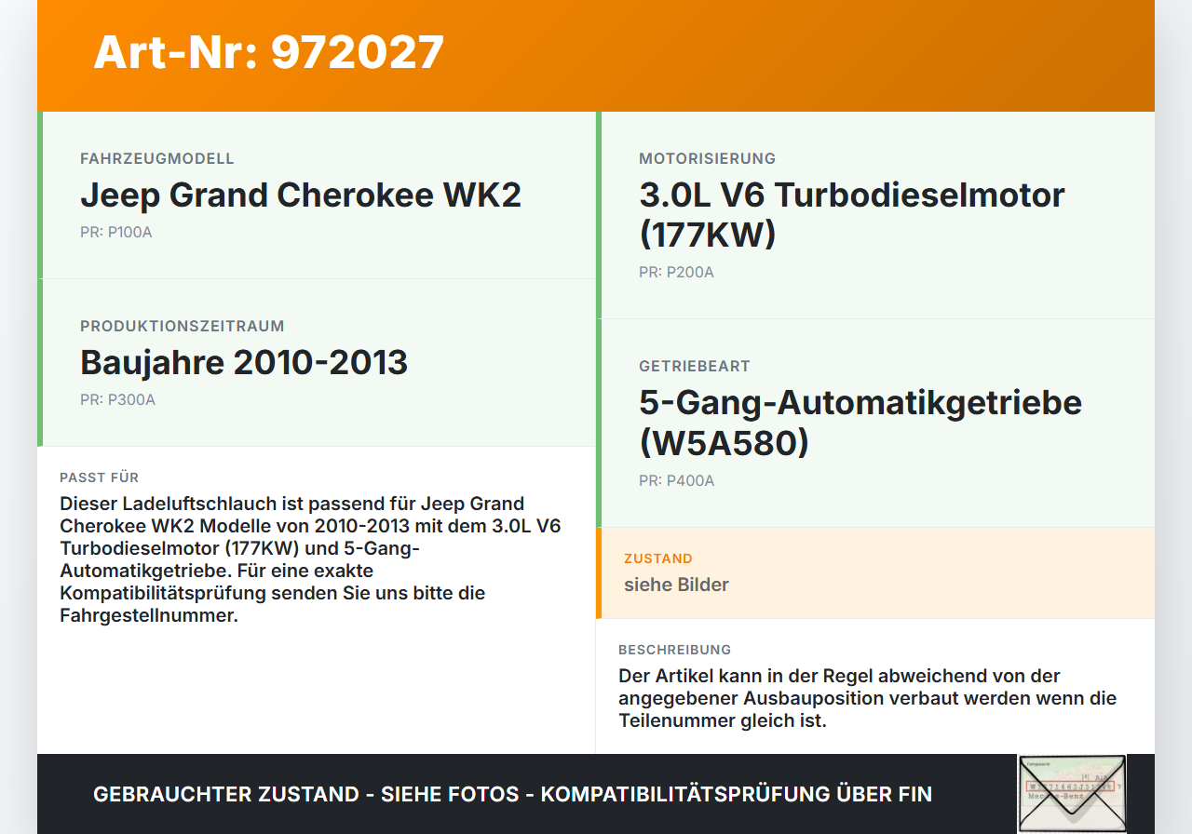Screen dimensions: 1192x834
Task: Click the Jeep Grand Cherokee WK2 title
Action: pyautogui.click(x=301, y=195)
